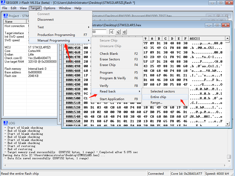235x176 pixels.
Task: Click address 8001520 in hex view
Action: pos(73,107)
